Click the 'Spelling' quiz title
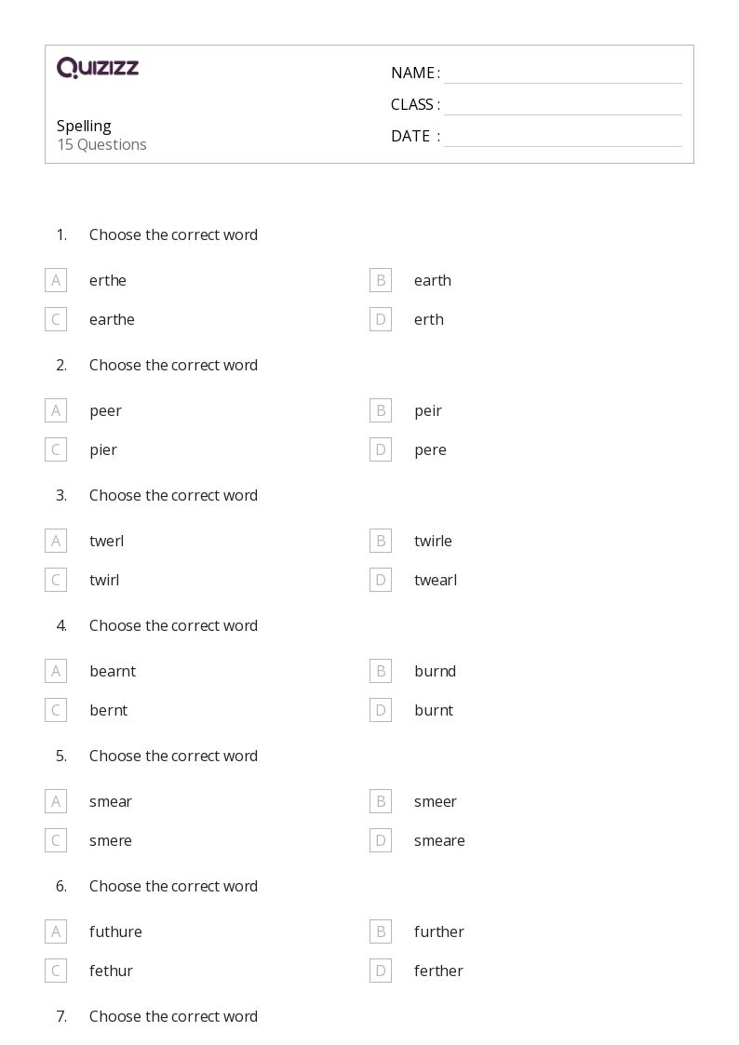Screen dimensions: 739x1045 (x=84, y=126)
